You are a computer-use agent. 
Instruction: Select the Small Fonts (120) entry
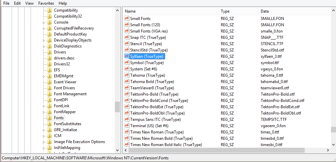click(145, 25)
